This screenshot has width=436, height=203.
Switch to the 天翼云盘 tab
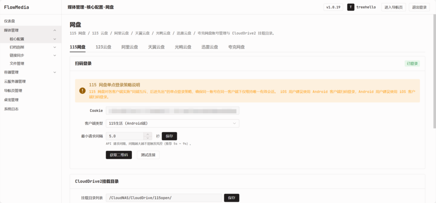156,47
